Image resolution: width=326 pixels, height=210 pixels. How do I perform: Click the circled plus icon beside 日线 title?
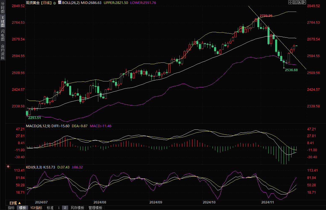pos(55,3)
